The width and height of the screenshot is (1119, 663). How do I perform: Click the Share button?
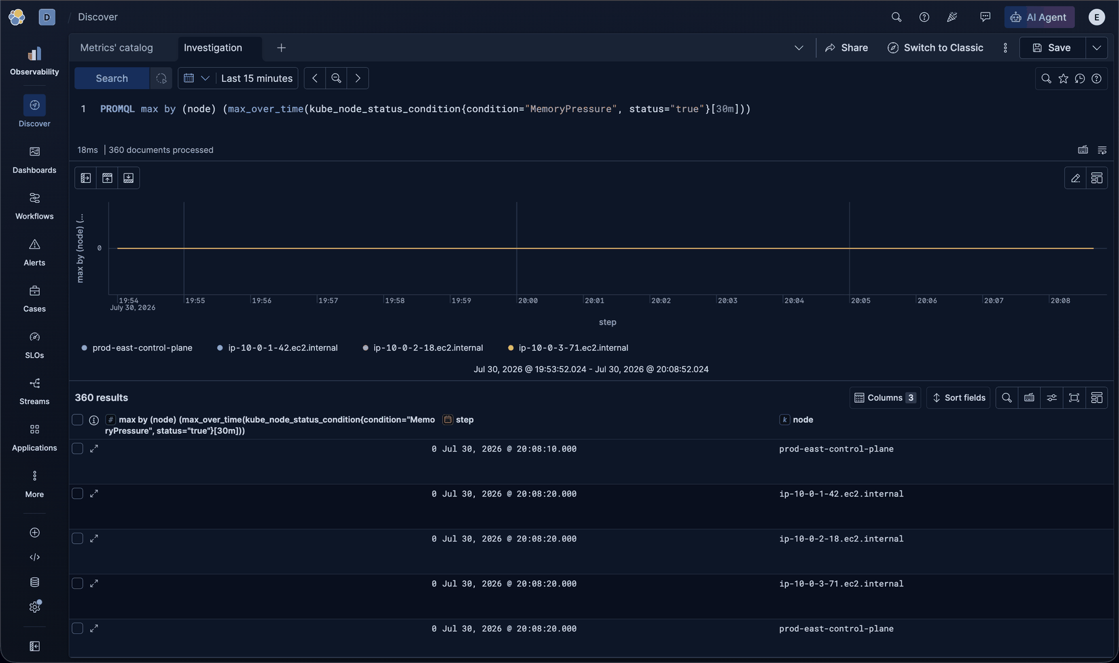[x=846, y=48]
